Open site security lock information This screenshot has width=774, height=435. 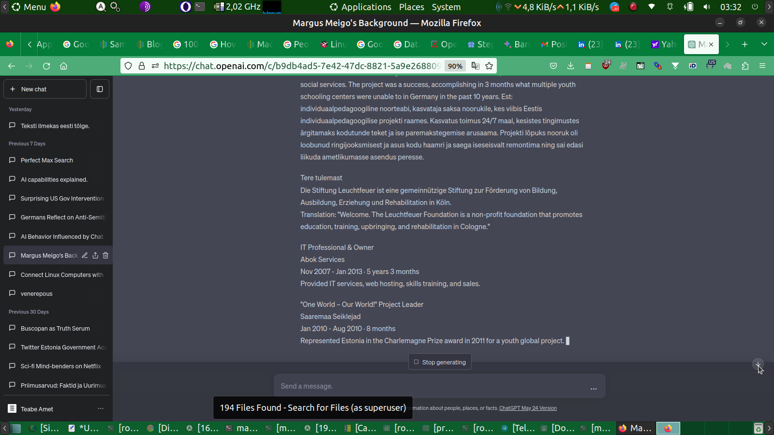click(142, 66)
